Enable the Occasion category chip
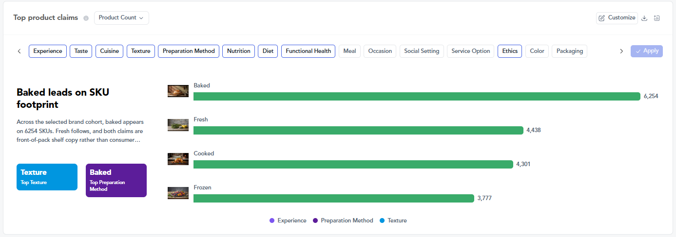Screen dimensions: 676x237 [x=380, y=51]
